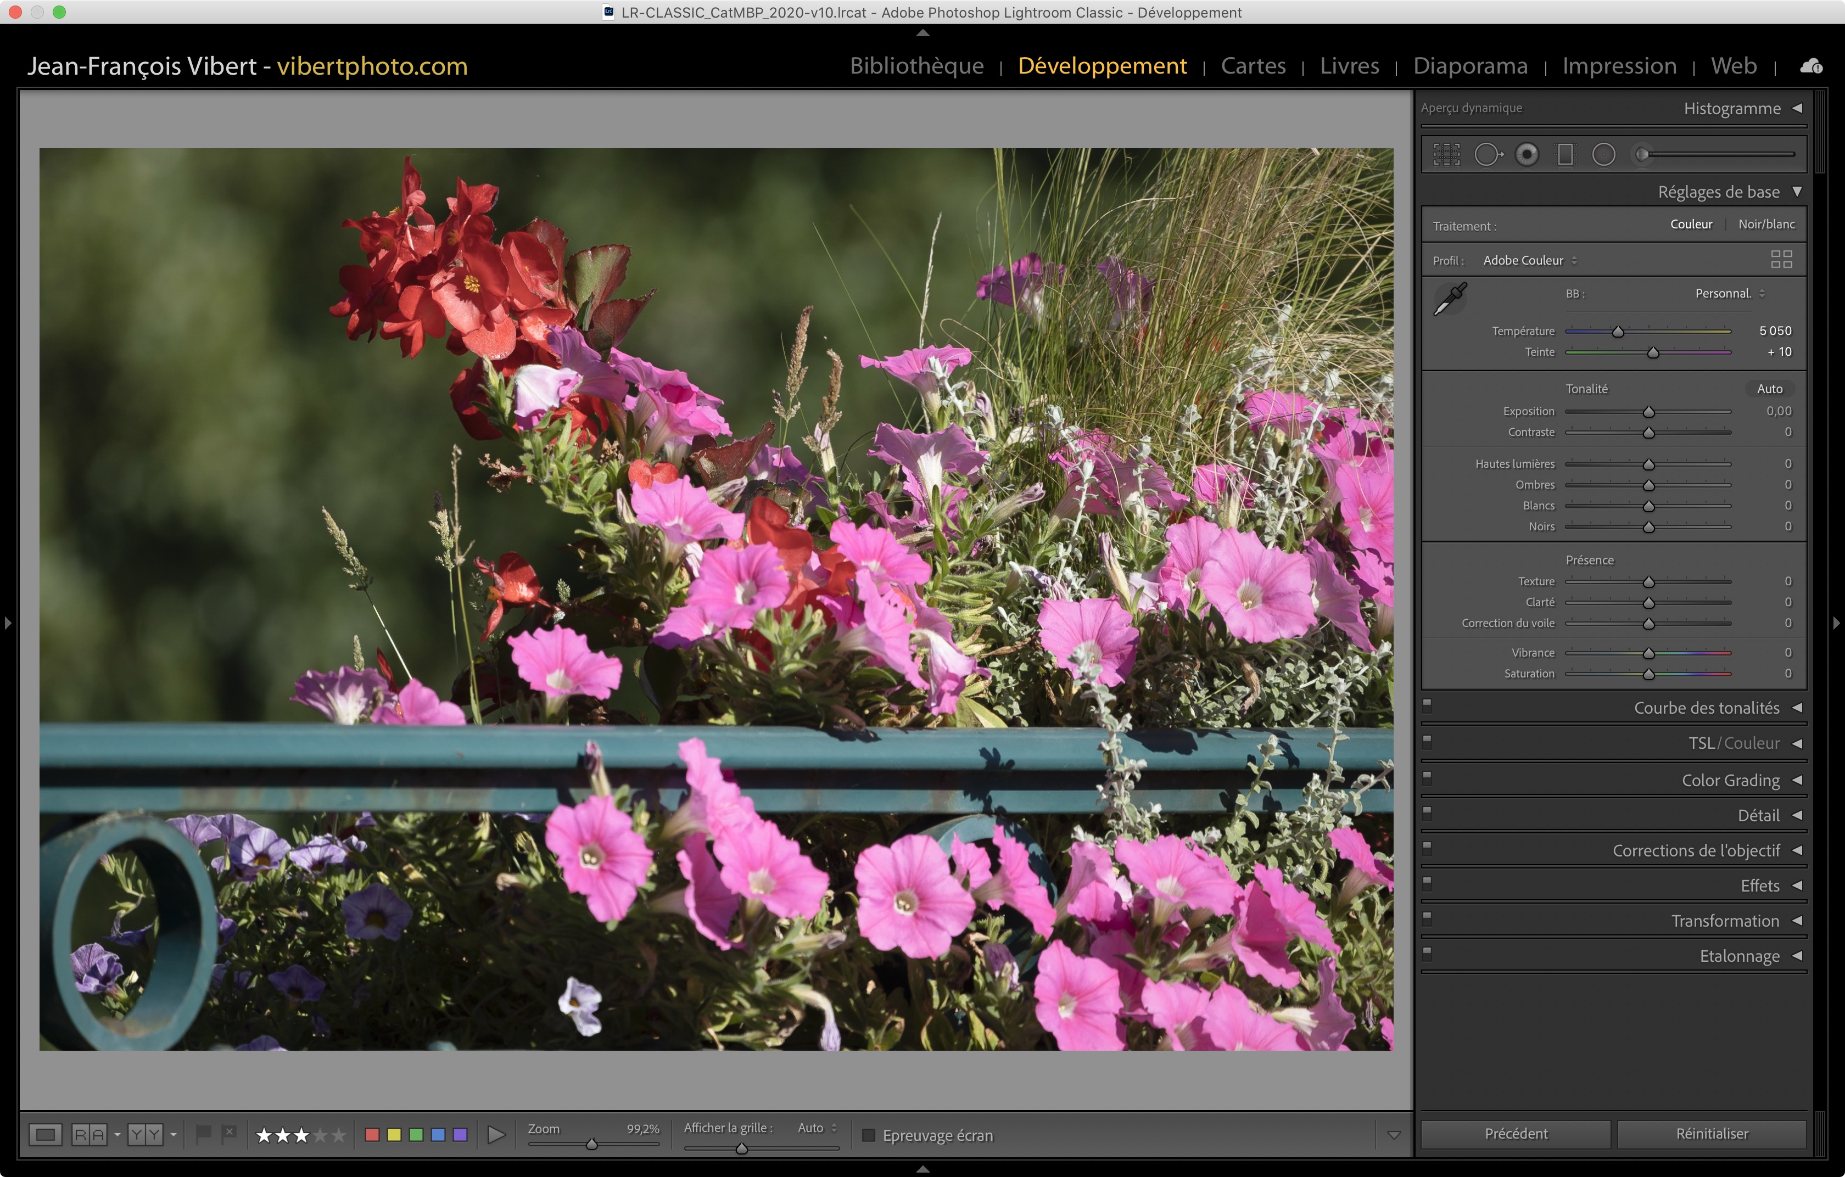The width and height of the screenshot is (1845, 1177).
Task: Activate the Red Eye Correction tool
Action: [1527, 155]
